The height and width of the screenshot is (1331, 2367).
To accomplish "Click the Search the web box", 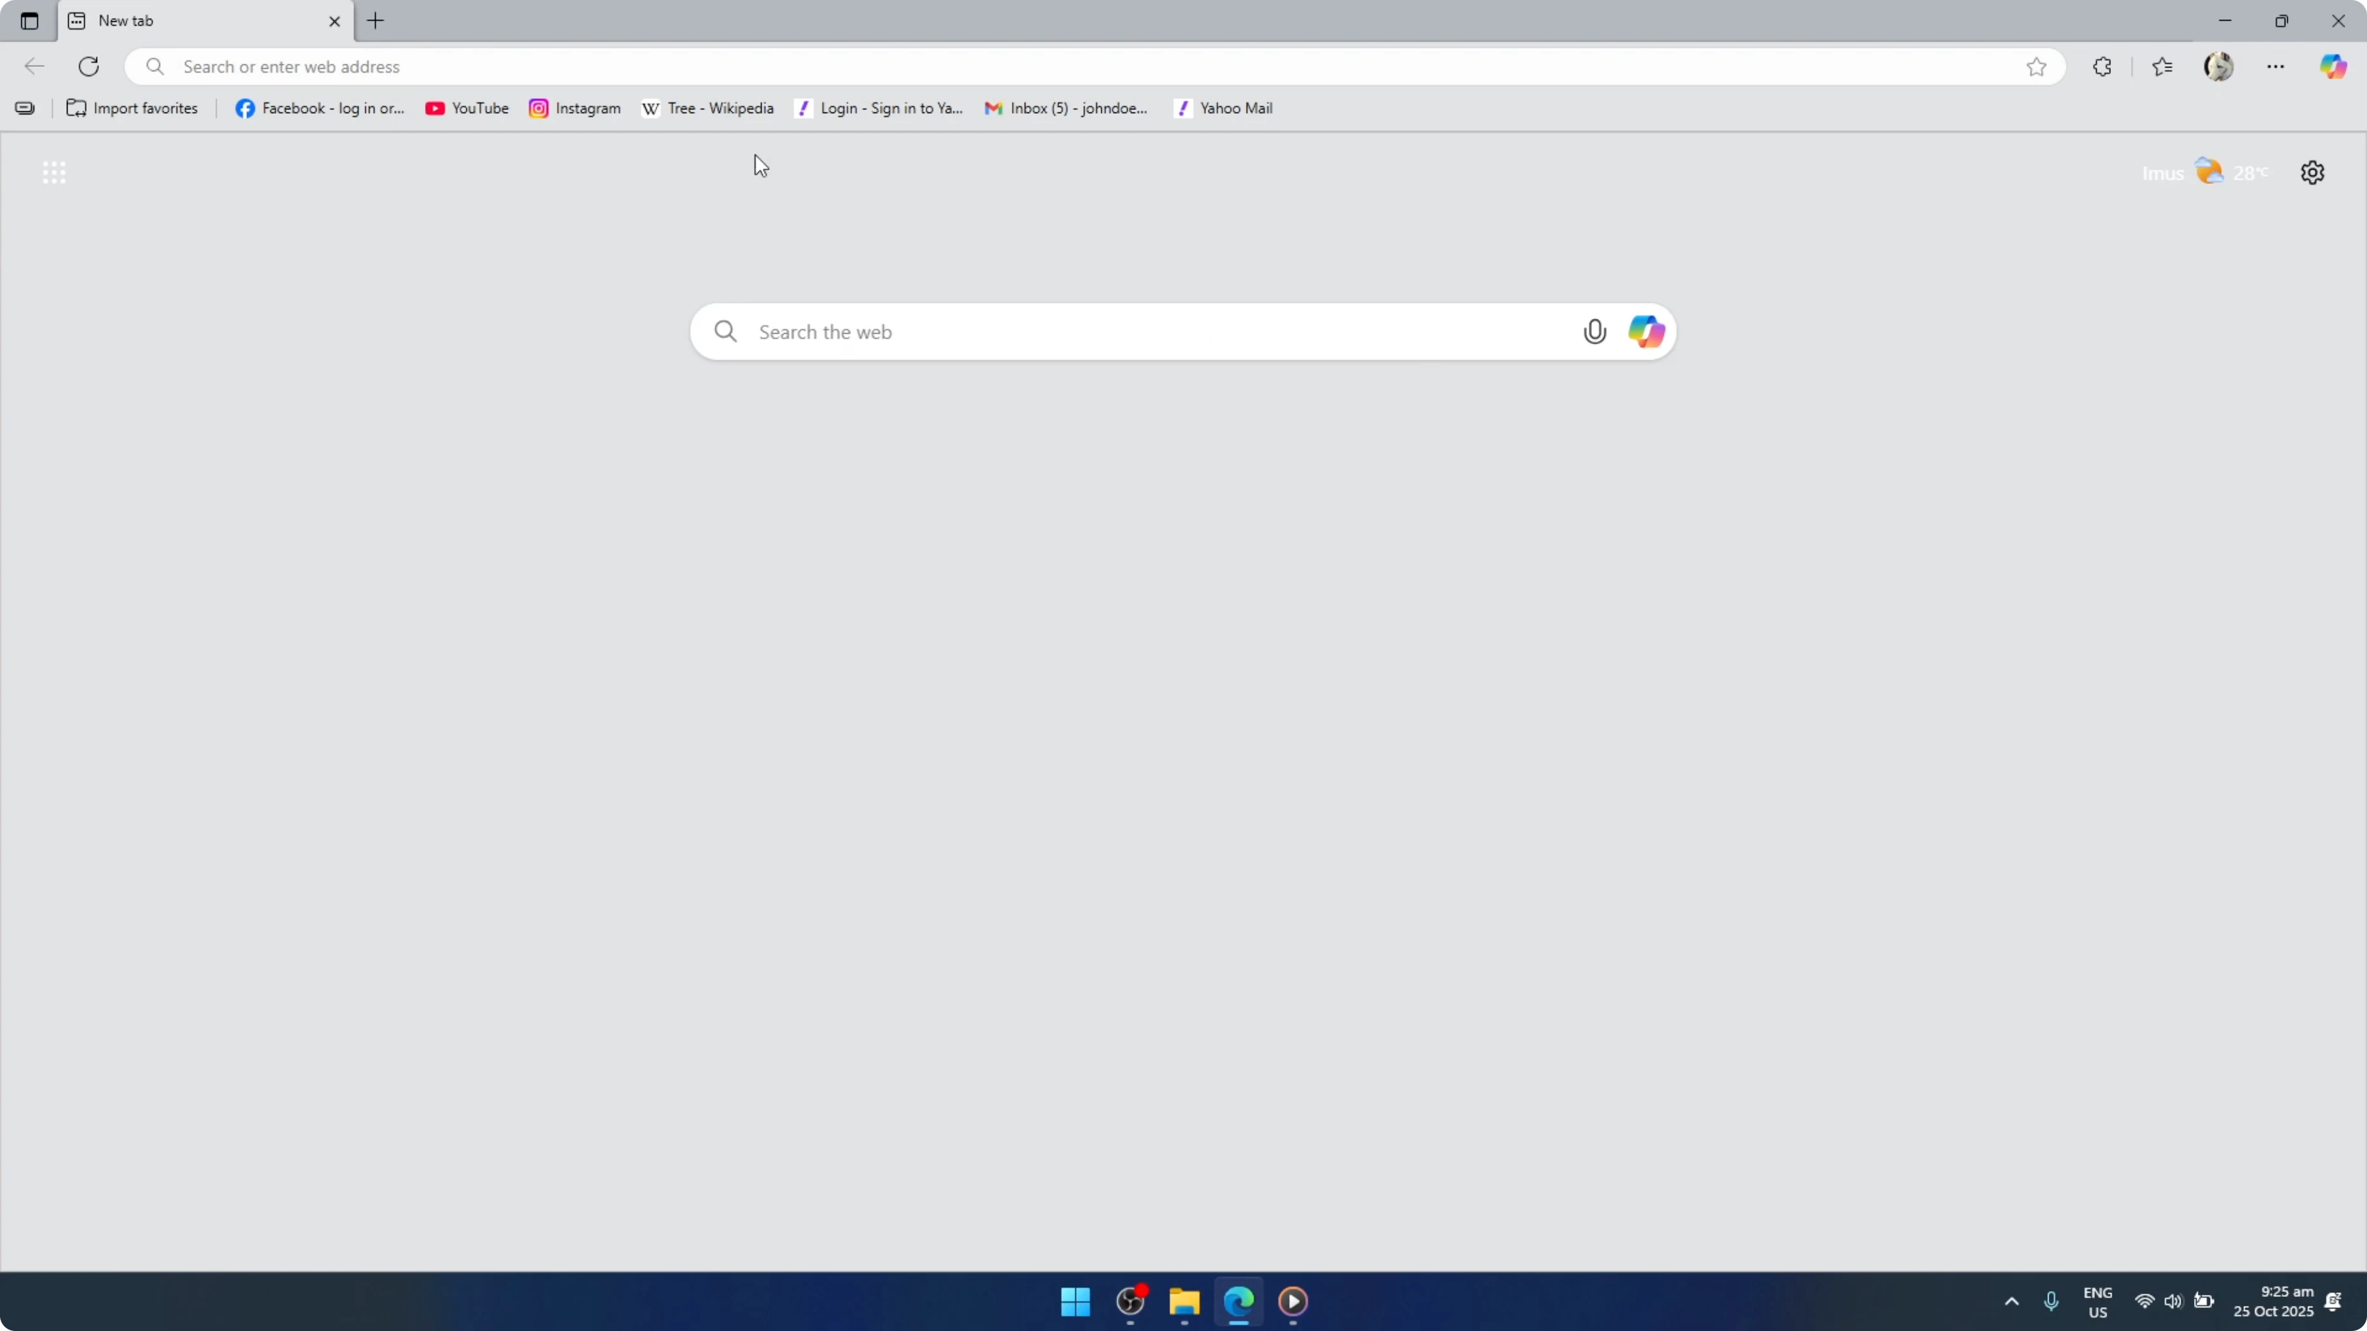I will [1183, 332].
